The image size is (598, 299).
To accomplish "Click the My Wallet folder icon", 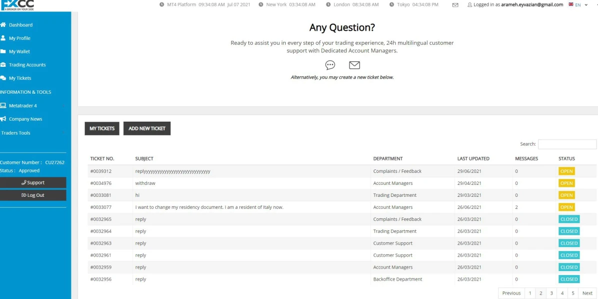I will 3,51.
